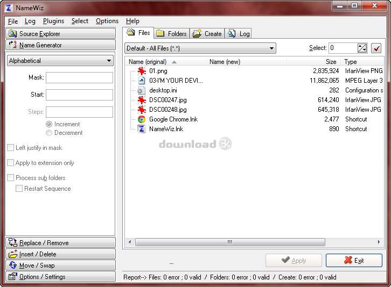Click the NameWiz title bar logo icon
391x287 pixels.
[x=9, y=8]
